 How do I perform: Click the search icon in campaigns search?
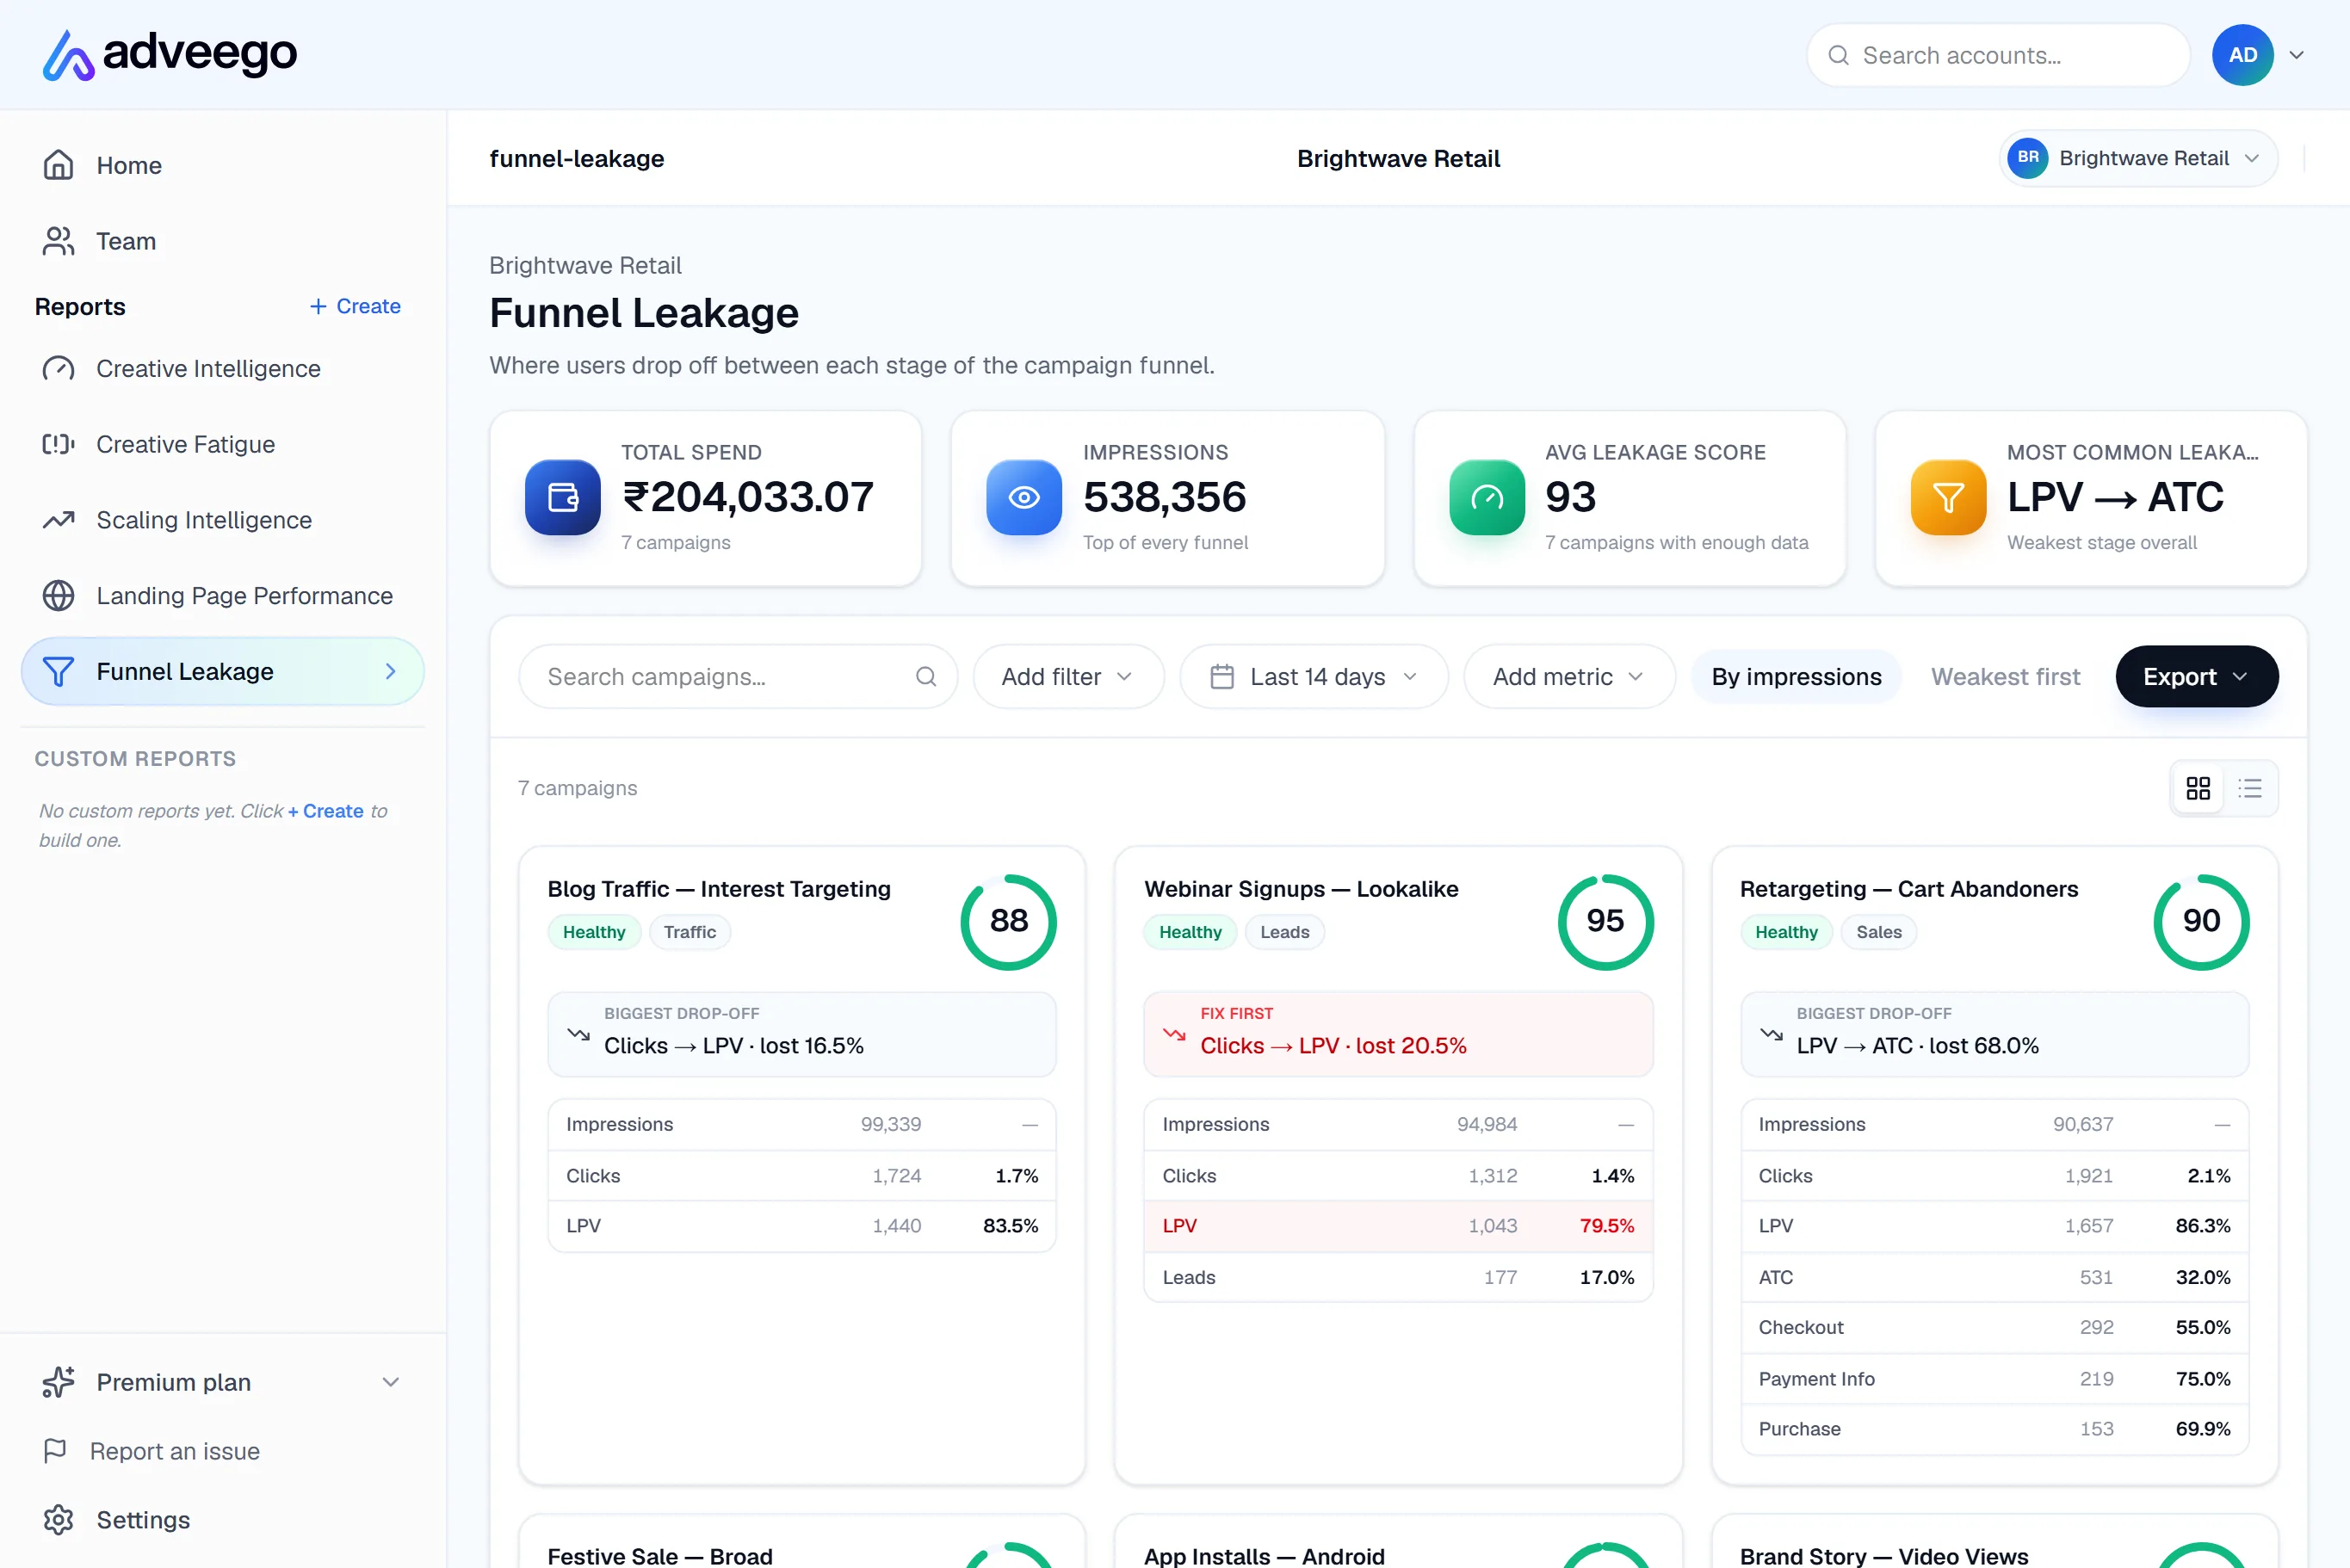(x=926, y=677)
